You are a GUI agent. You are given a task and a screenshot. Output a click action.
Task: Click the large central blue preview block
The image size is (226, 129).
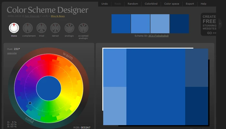[156, 87]
